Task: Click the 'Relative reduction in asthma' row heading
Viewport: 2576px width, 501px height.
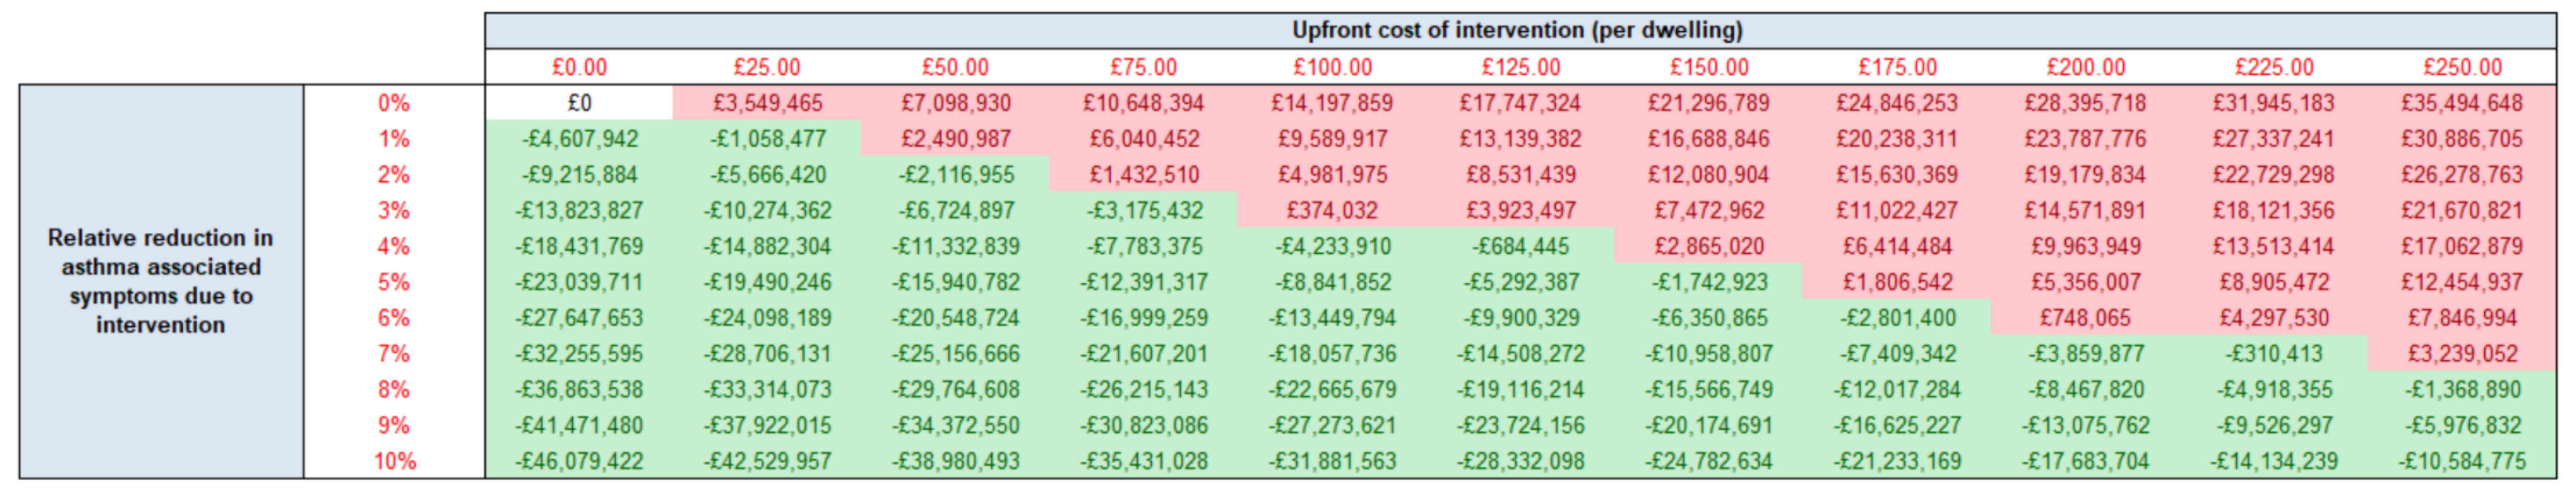Action: coord(160,281)
